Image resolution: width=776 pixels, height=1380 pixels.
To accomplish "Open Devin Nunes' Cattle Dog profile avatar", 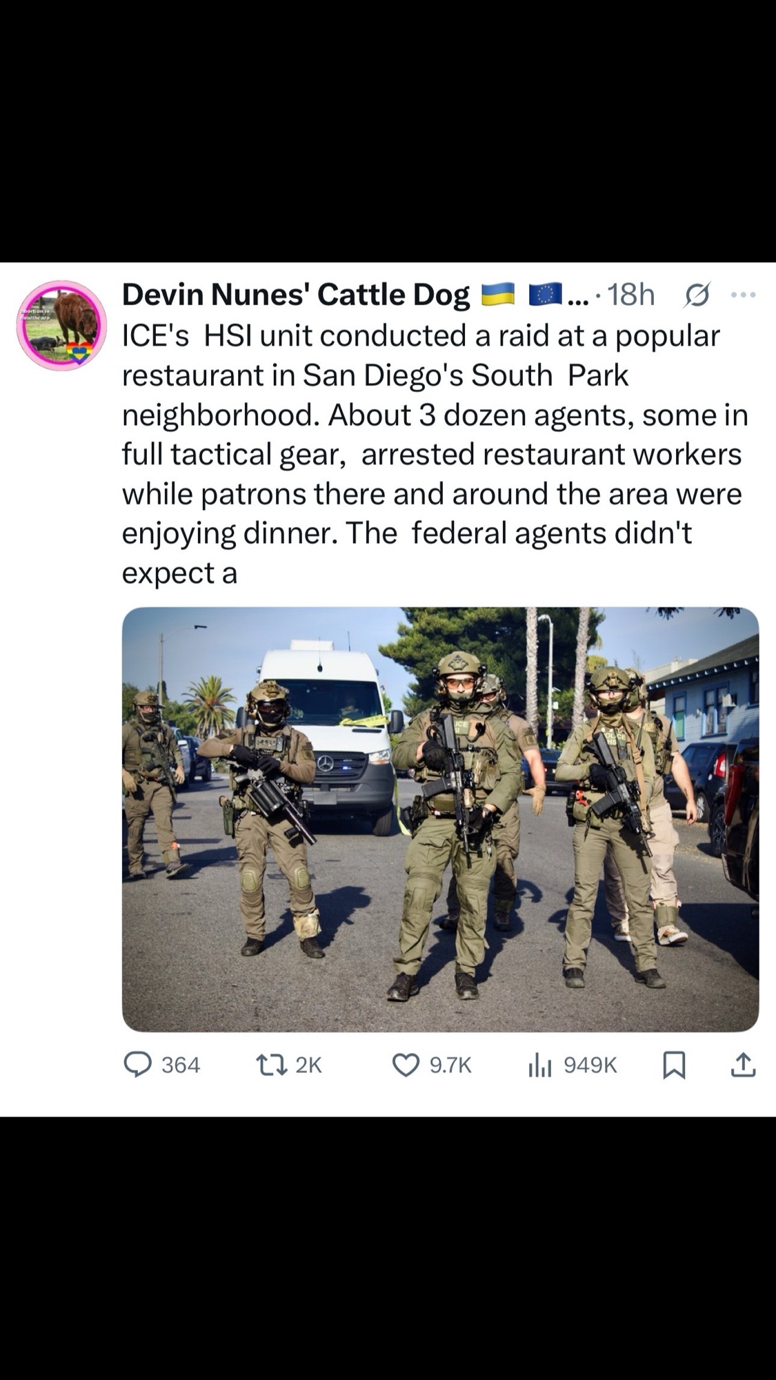I will (61, 325).
